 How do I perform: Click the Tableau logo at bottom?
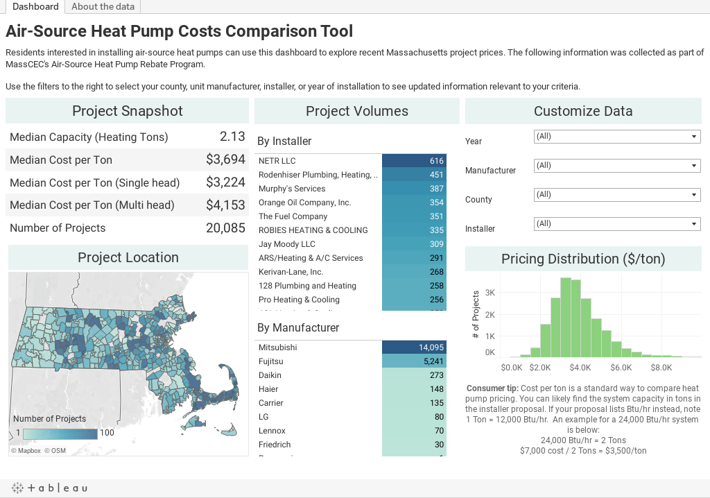[49, 488]
